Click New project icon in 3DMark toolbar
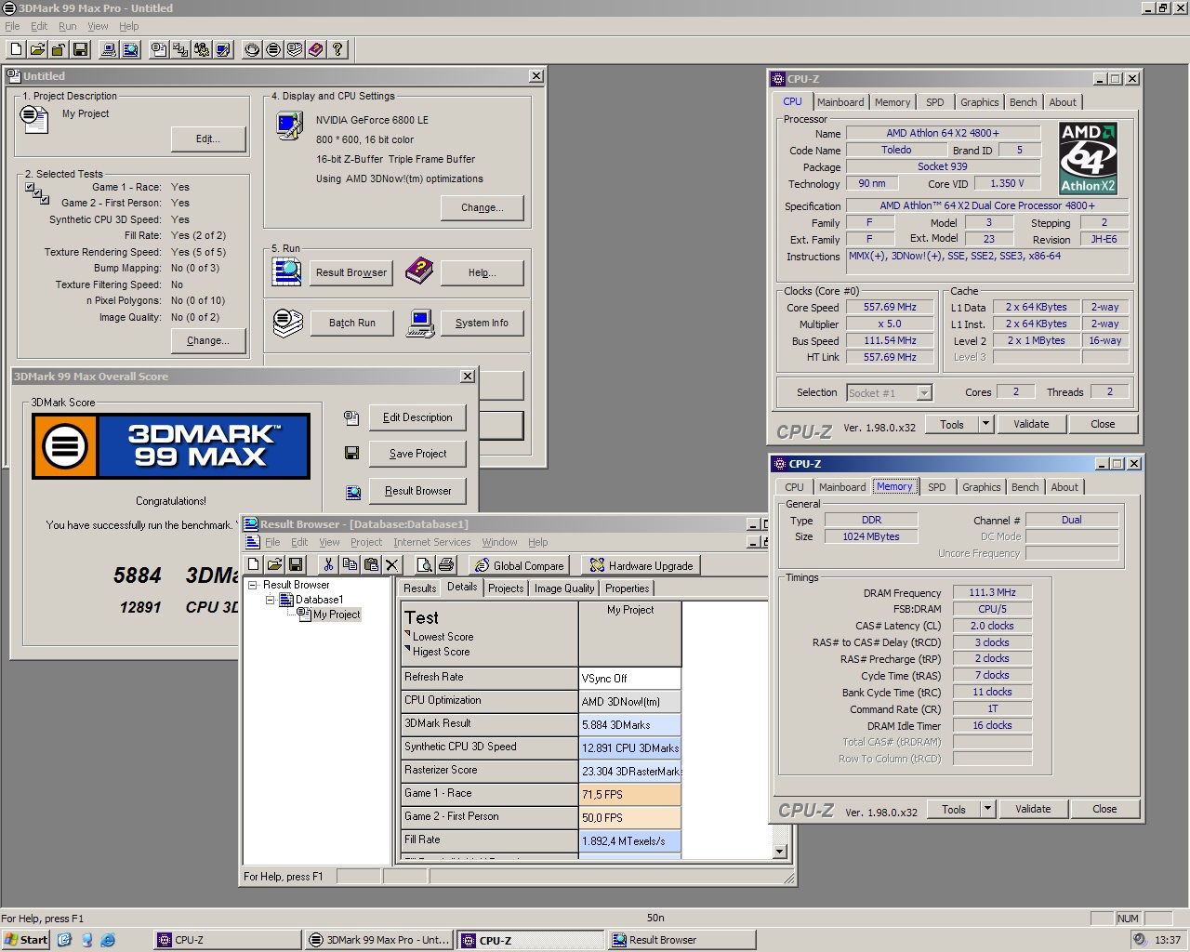The width and height of the screenshot is (1190, 952). pos(16,49)
